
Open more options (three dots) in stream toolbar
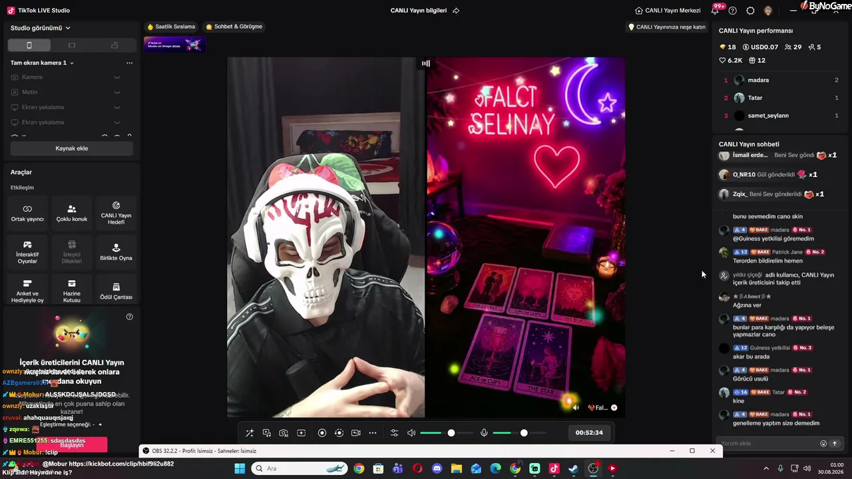point(373,433)
